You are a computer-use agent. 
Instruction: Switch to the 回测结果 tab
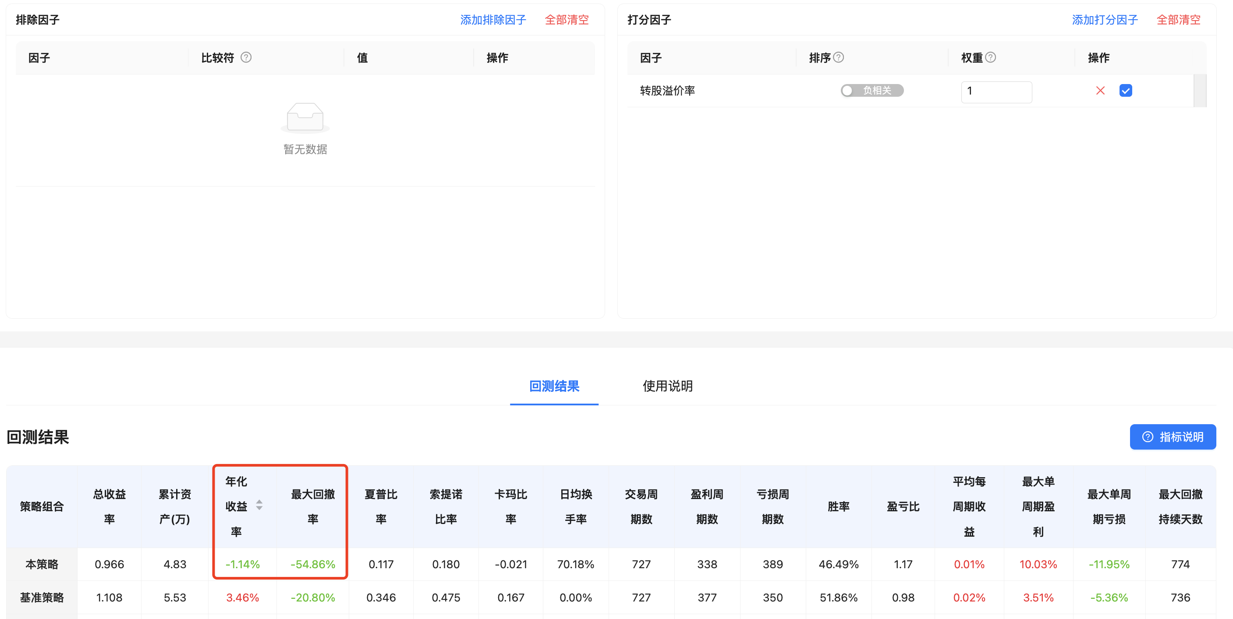(554, 387)
